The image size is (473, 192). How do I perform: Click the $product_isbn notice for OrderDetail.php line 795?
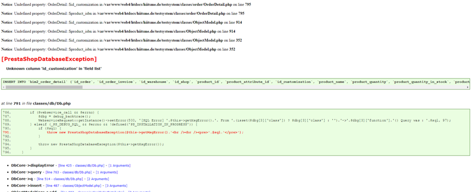(123, 14)
